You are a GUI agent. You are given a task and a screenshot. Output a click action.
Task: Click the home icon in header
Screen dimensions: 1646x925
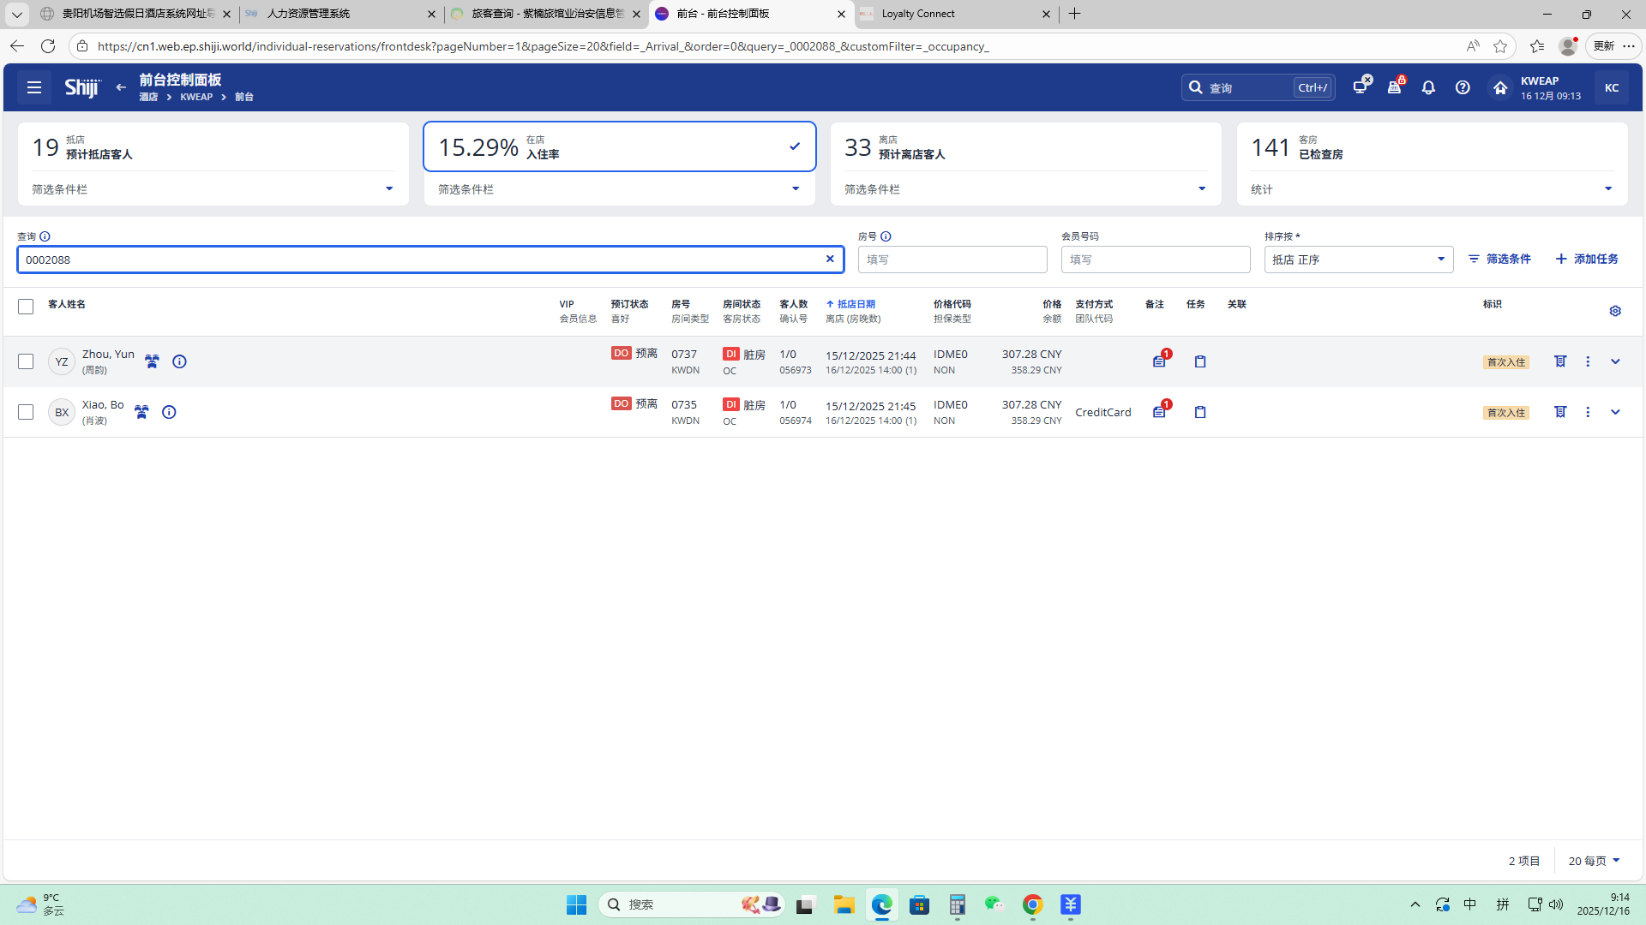coord(1499,87)
